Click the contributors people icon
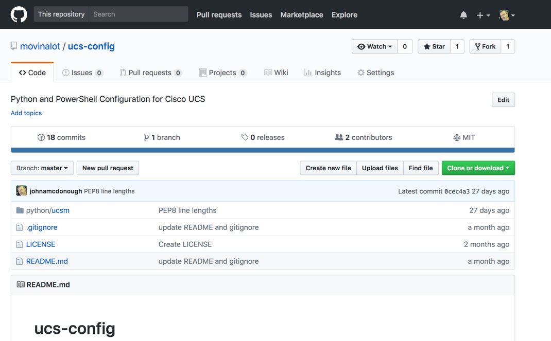 click(339, 137)
